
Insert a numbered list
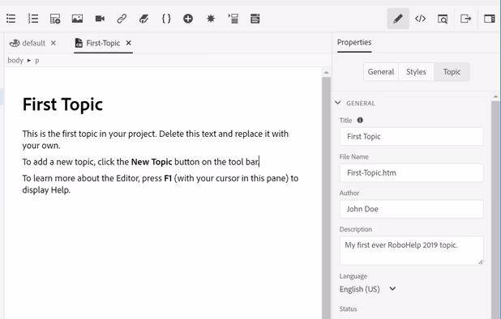coord(33,19)
